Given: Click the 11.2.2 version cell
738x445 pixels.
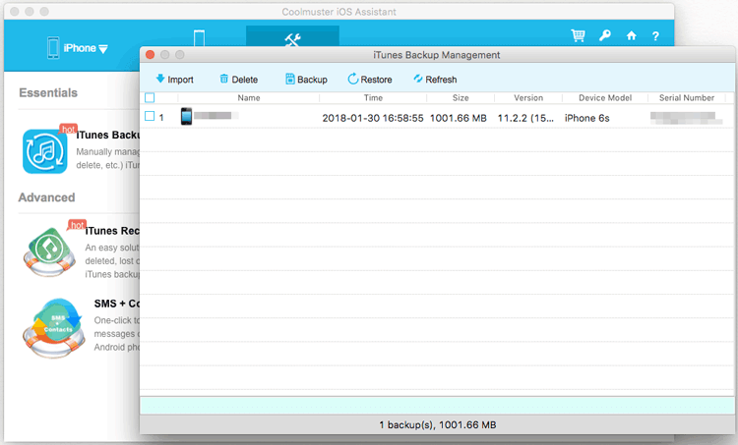Looking at the screenshot, I should (525, 118).
